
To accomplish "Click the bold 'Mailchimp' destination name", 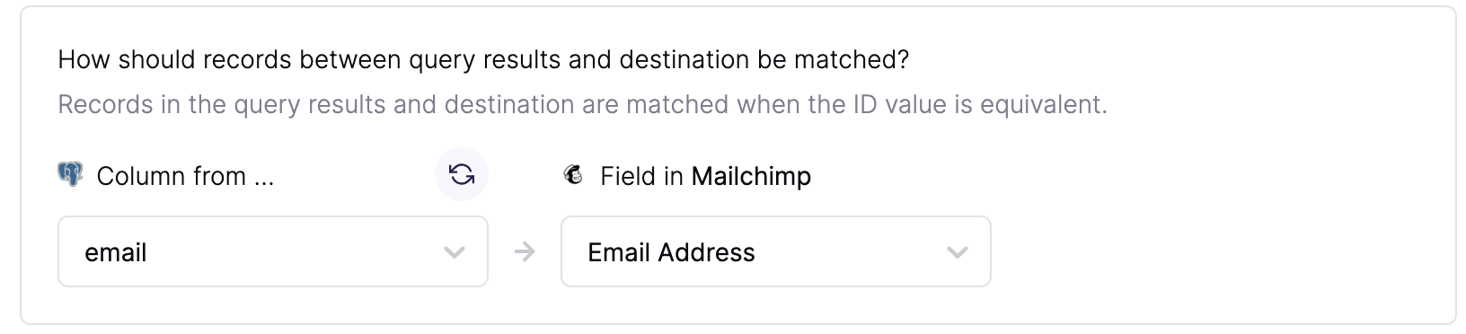I will tap(751, 176).
